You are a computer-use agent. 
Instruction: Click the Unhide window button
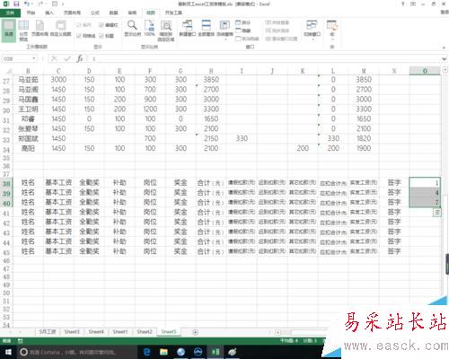coord(247,39)
